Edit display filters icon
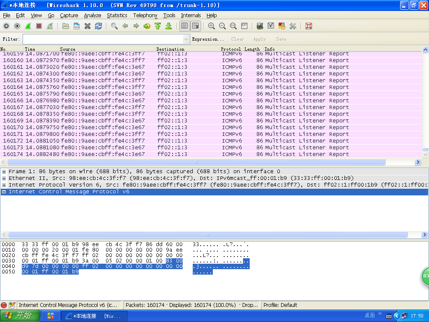This screenshot has width=429, height=322. tap(271, 26)
